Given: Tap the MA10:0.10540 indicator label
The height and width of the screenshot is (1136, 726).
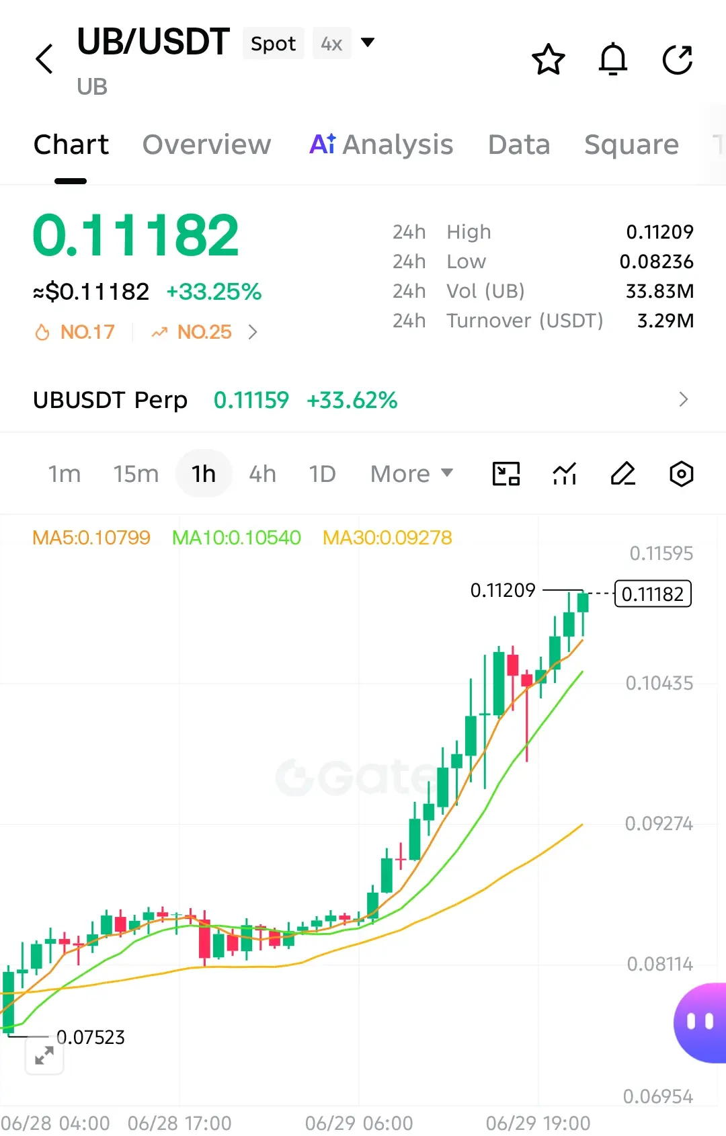Looking at the screenshot, I should point(237,538).
